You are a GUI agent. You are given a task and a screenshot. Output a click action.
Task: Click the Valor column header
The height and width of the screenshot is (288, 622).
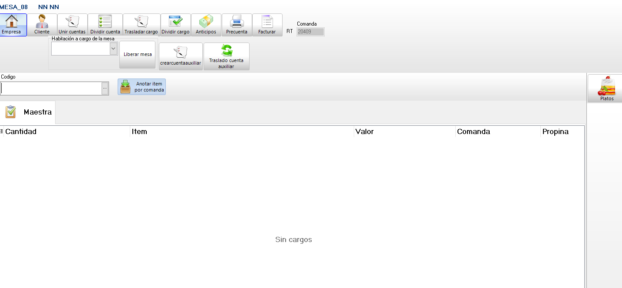(365, 132)
